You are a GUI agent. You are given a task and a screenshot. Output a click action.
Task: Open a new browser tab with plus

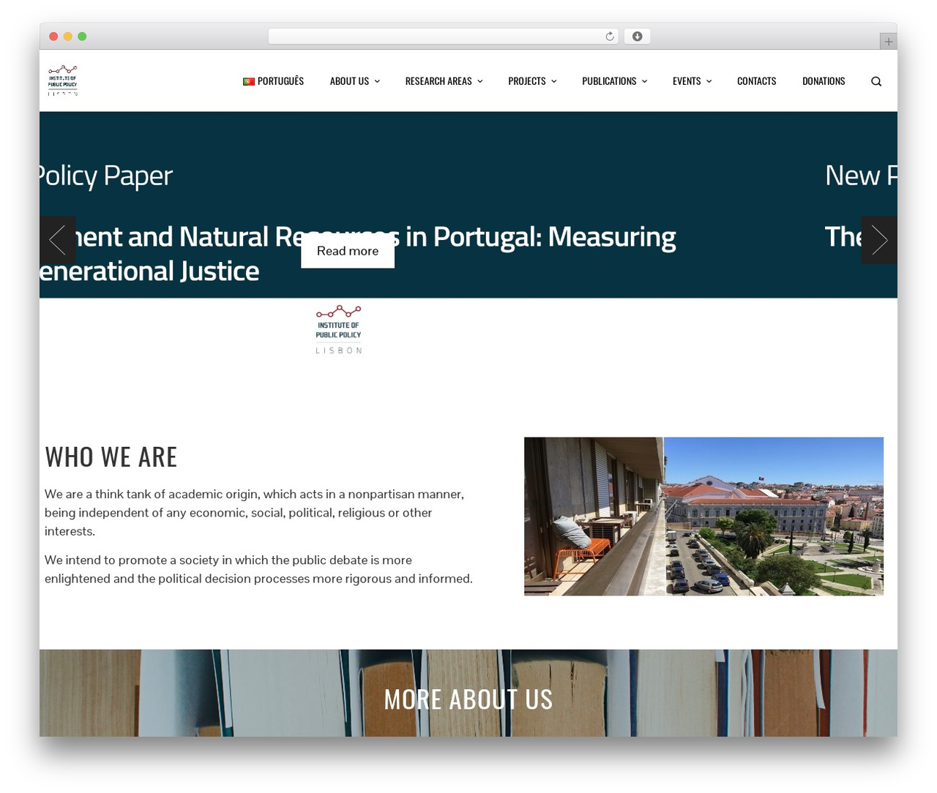pos(888,42)
